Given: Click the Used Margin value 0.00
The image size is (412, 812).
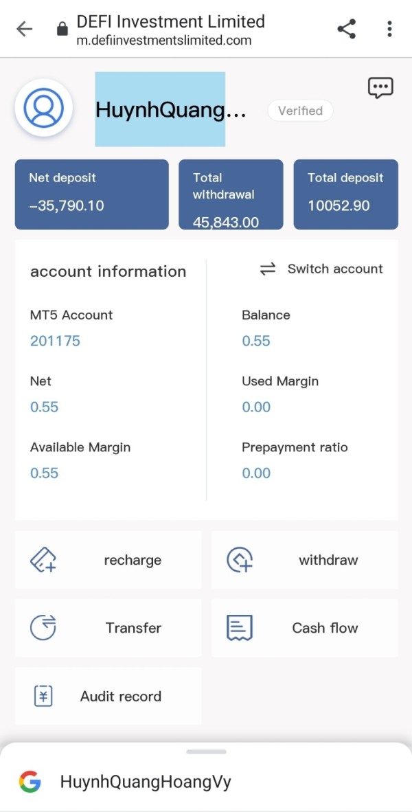Looking at the screenshot, I should coord(256,407).
